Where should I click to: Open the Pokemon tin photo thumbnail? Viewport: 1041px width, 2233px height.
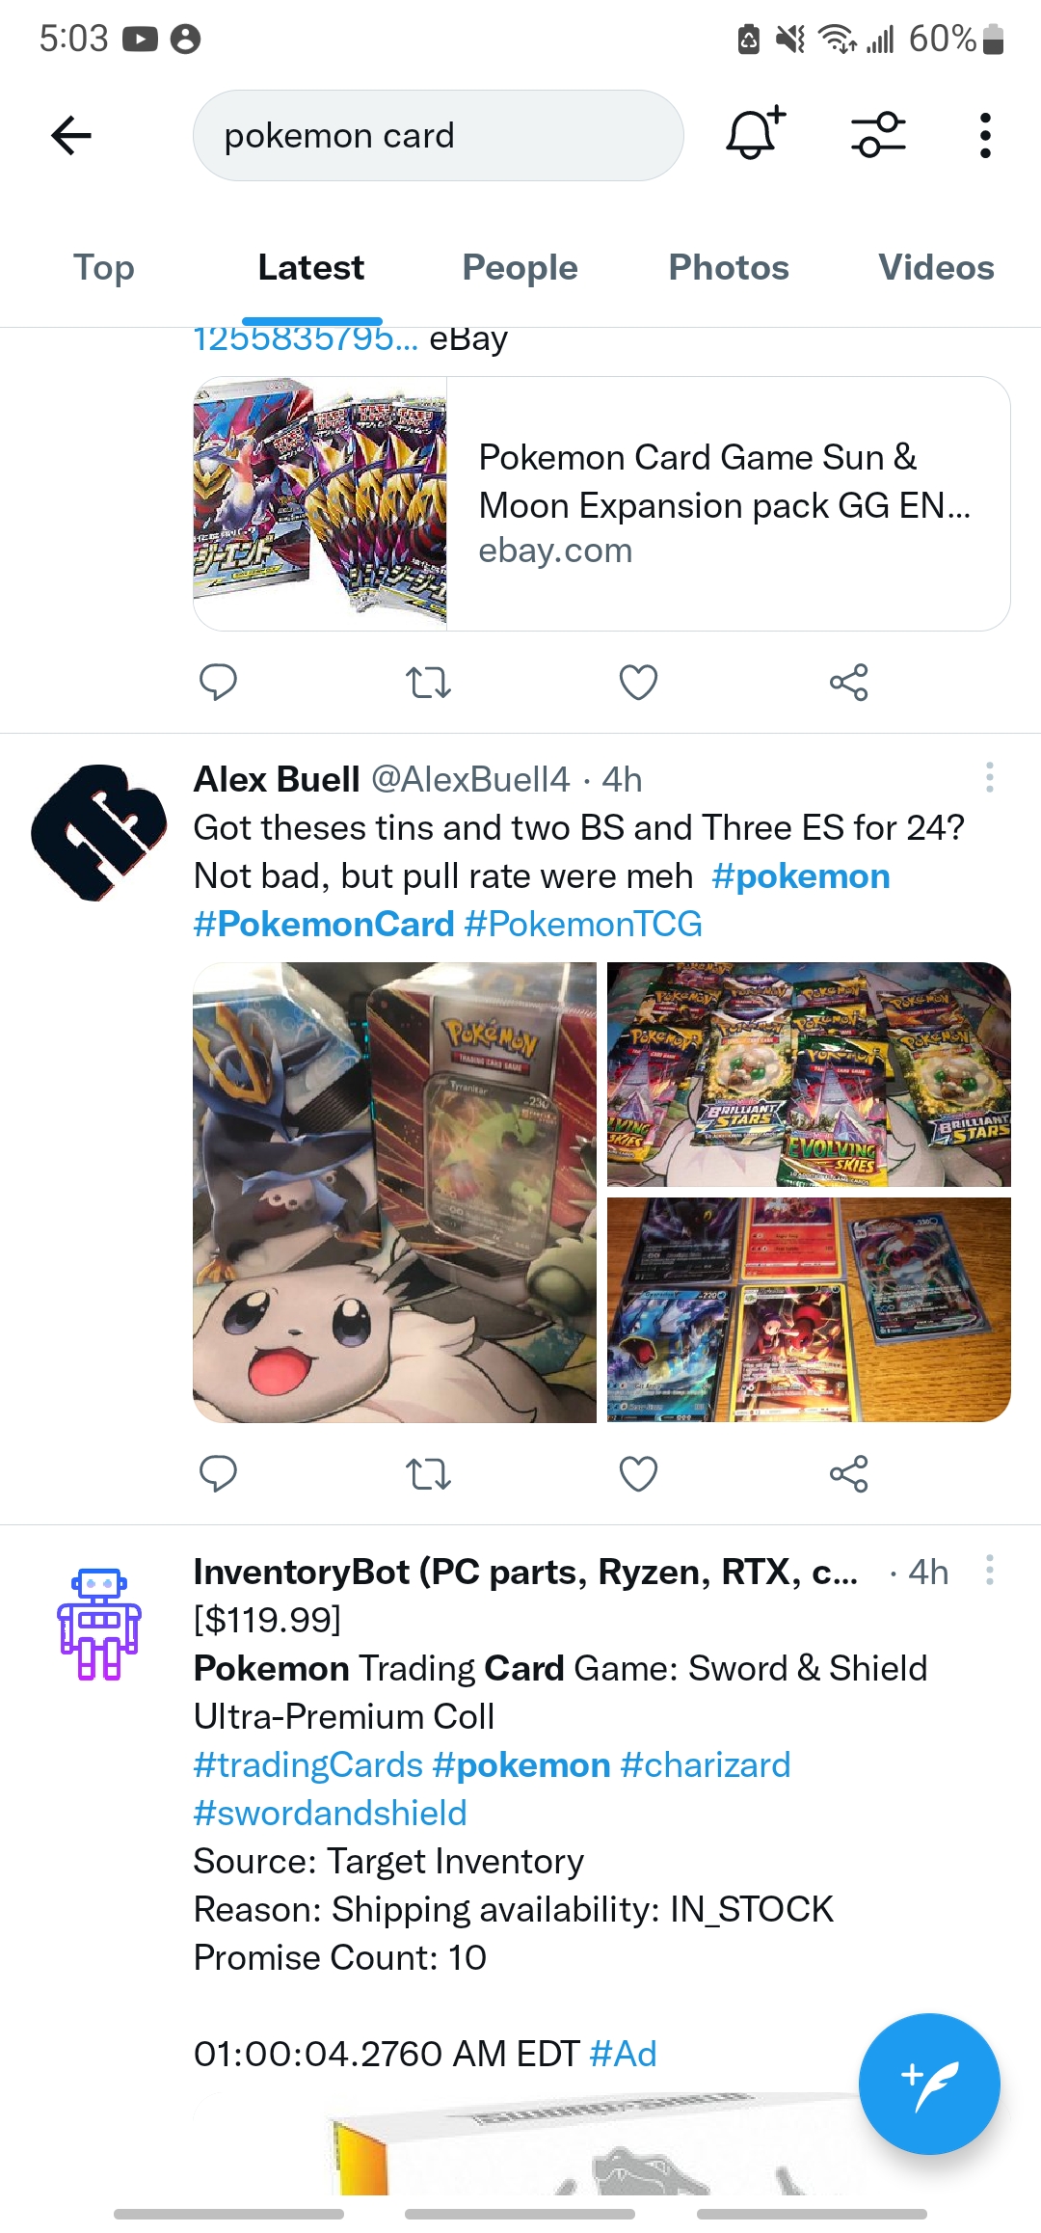click(394, 1192)
